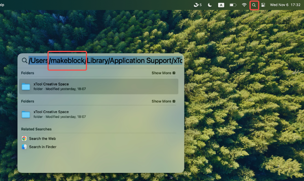Select the highlighted xTool Creative Space result
The height and width of the screenshot is (181, 304).
[x=98, y=86]
